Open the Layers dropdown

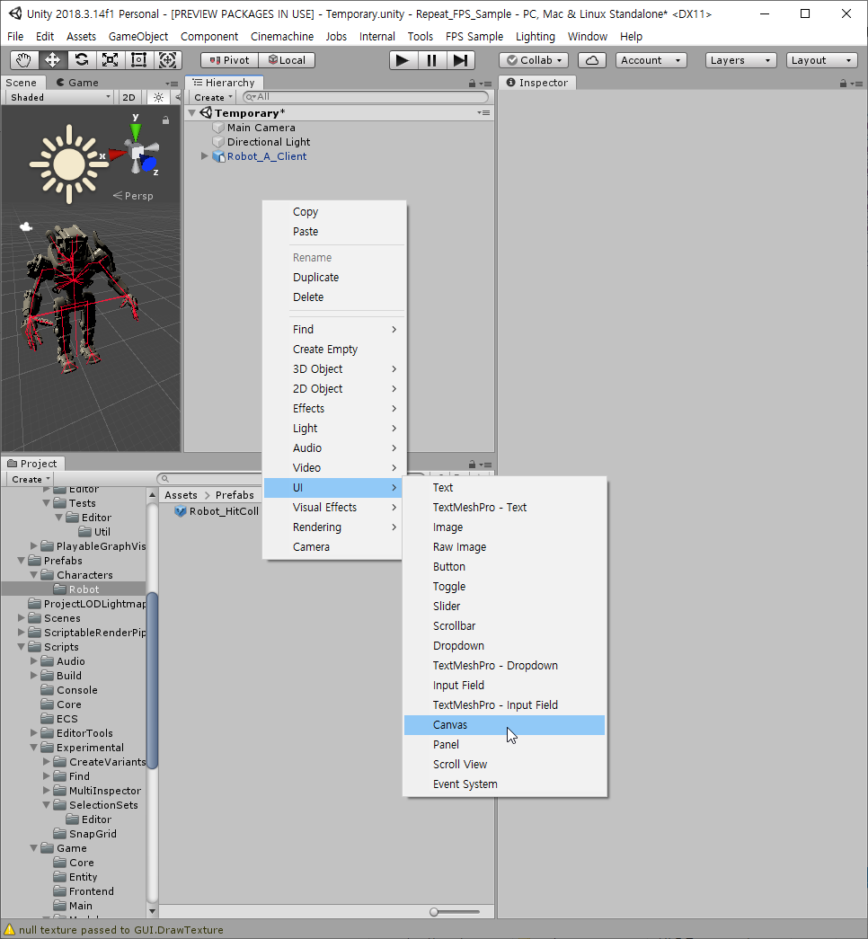[741, 60]
